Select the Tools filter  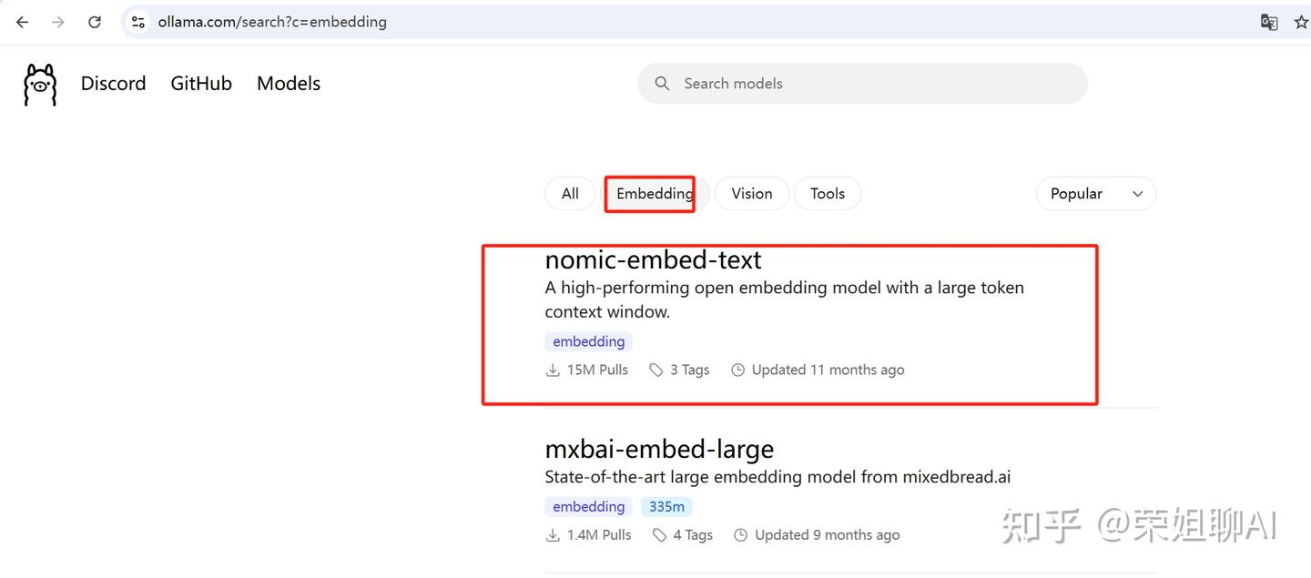coord(828,194)
